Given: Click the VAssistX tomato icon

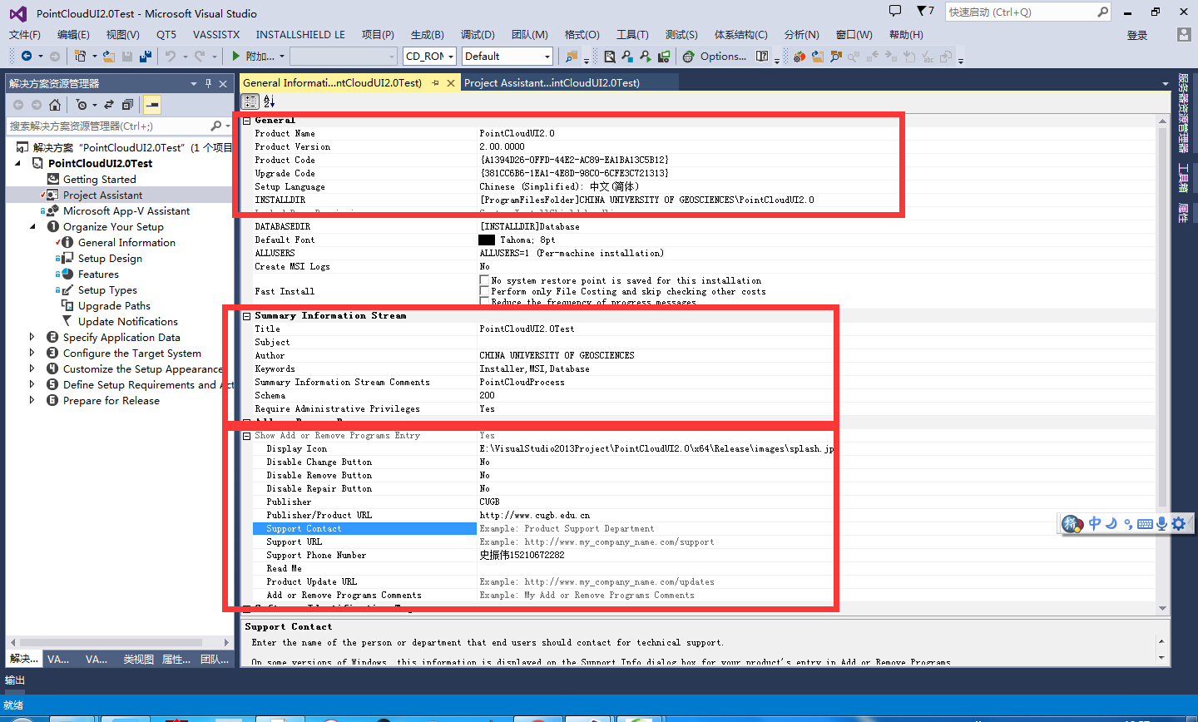Looking at the screenshot, I should [799, 57].
